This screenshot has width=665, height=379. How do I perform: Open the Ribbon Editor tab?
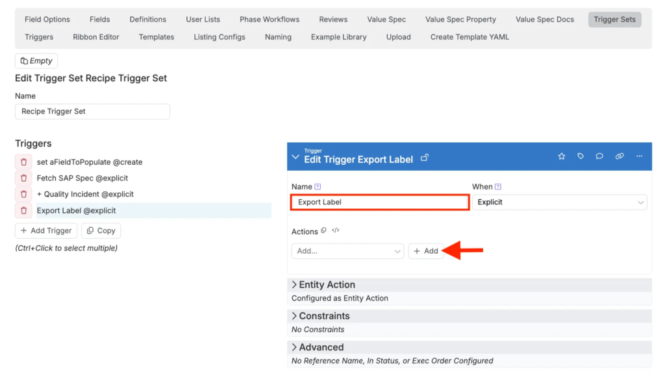[96, 37]
